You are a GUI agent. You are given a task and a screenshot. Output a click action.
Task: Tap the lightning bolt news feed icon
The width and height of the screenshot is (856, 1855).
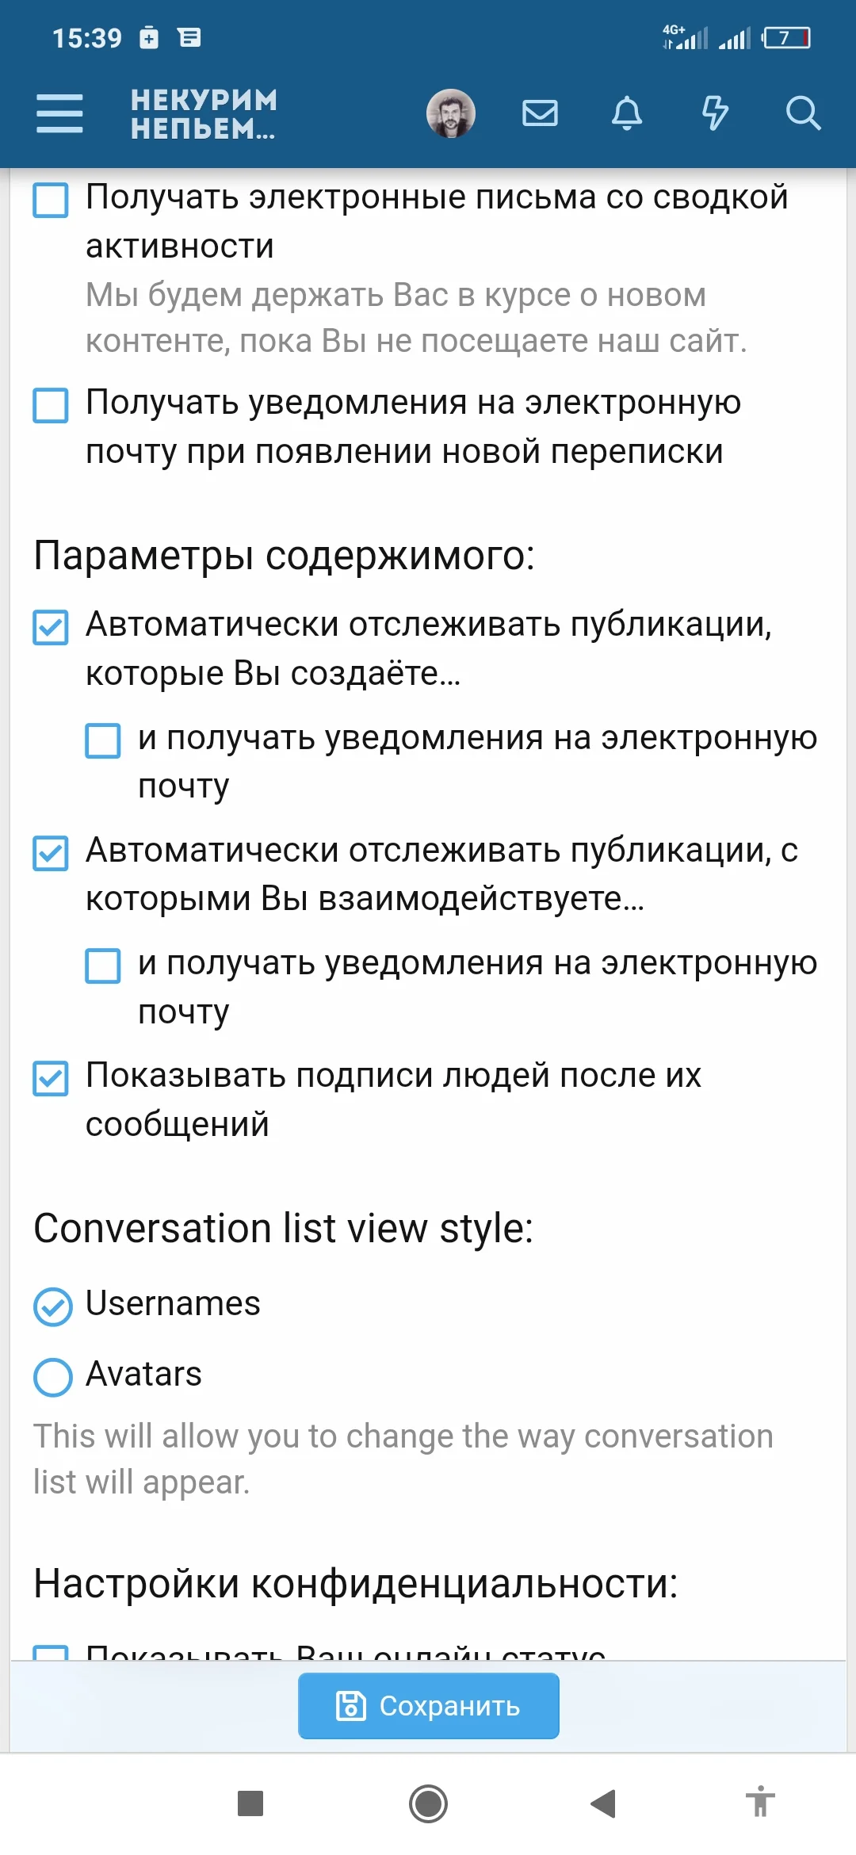point(714,113)
